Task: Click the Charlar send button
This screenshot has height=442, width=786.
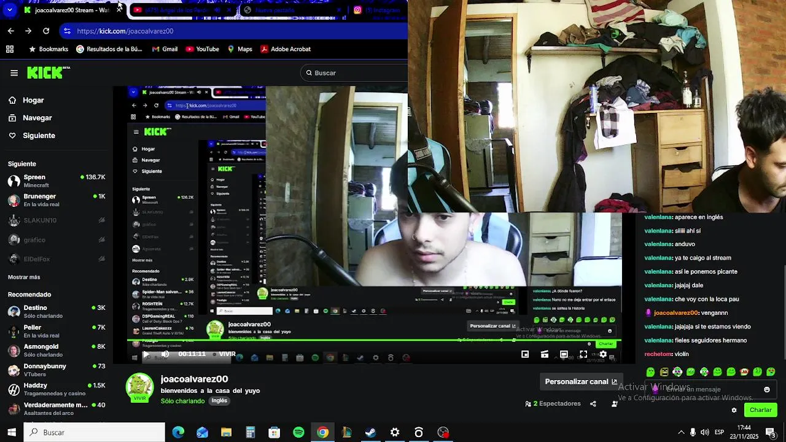Action: pyautogui.click(x=760, y=410)
